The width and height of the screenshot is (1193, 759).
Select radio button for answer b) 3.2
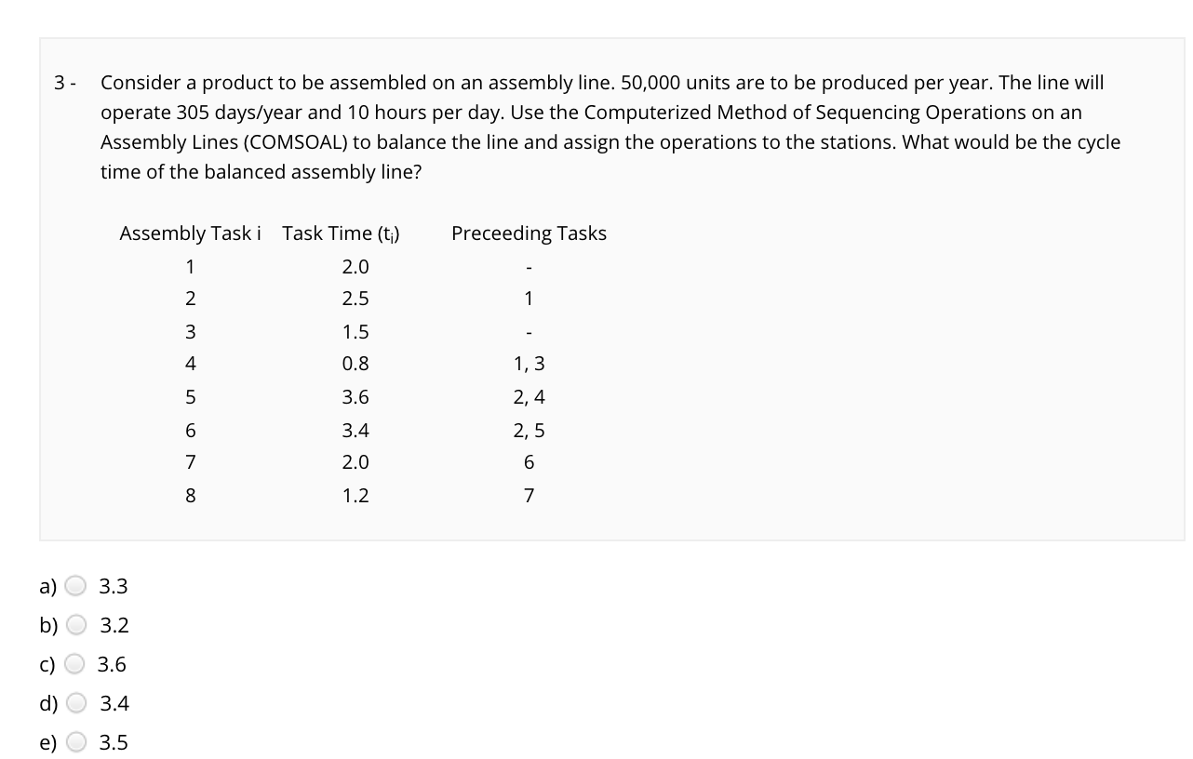[76, 624]
